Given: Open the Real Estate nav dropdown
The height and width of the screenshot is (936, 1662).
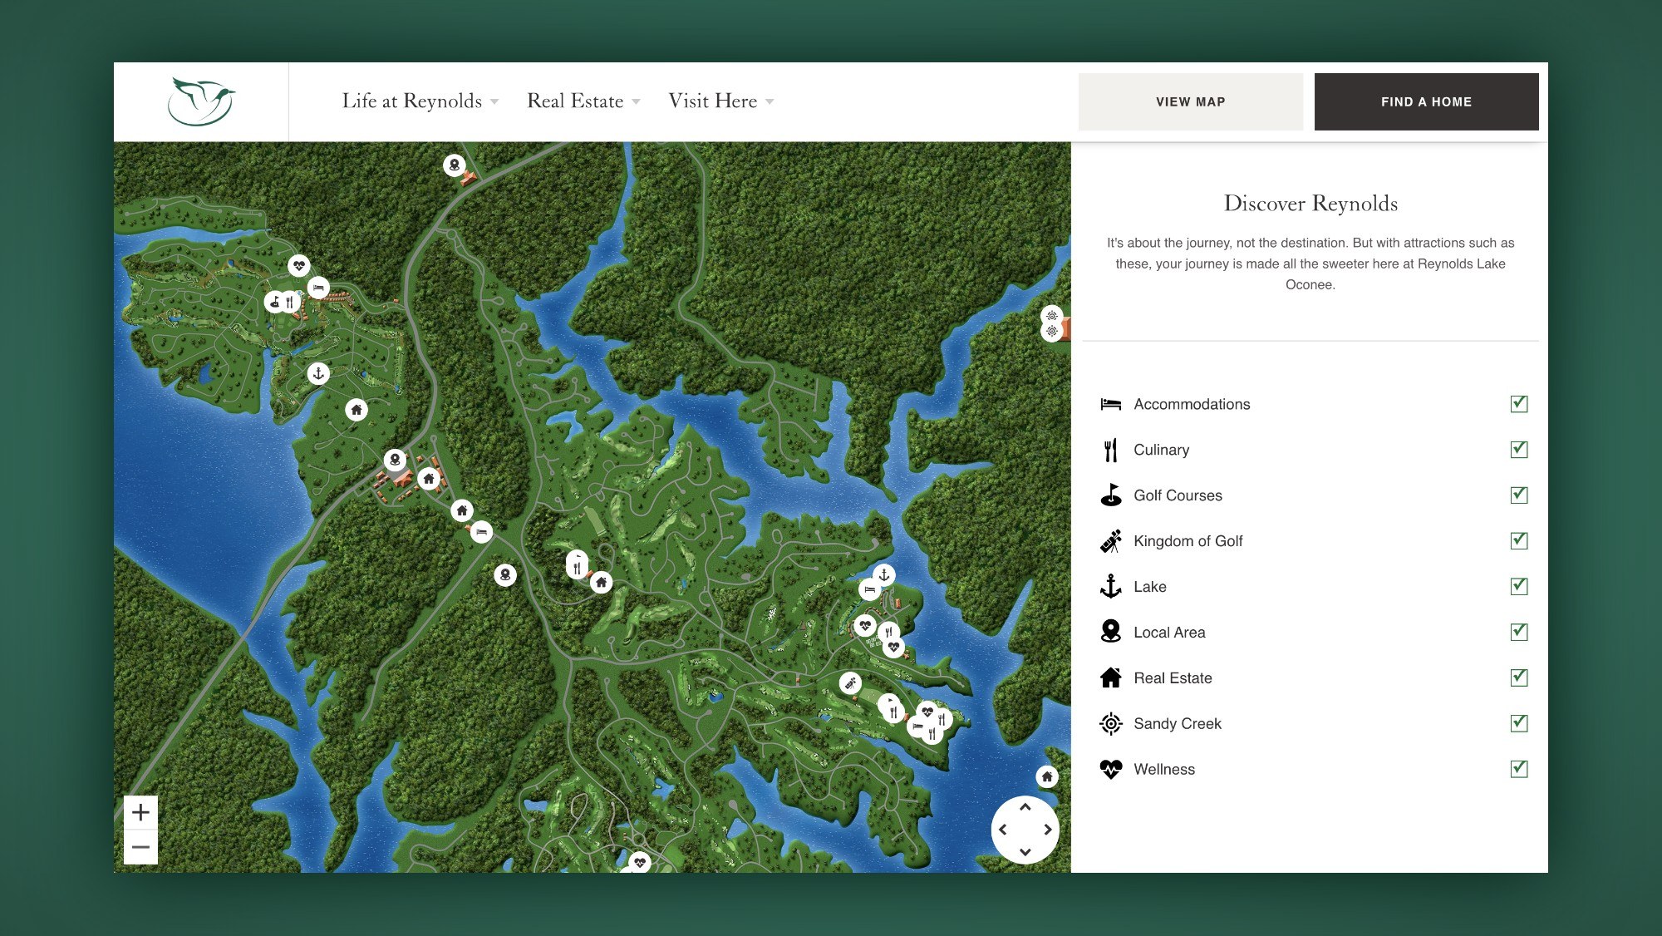Looking at the screenshot, I should [583, 101].
